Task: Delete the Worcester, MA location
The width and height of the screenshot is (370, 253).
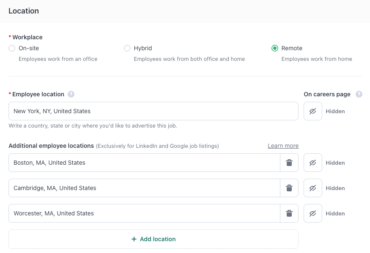Action: pos(289,213)
